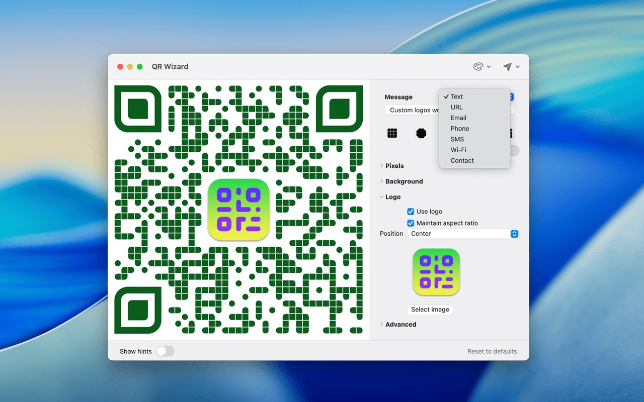Click the logo image in the QR code center
Viewport: 644px width, 402px height.
tap(238, 210)
